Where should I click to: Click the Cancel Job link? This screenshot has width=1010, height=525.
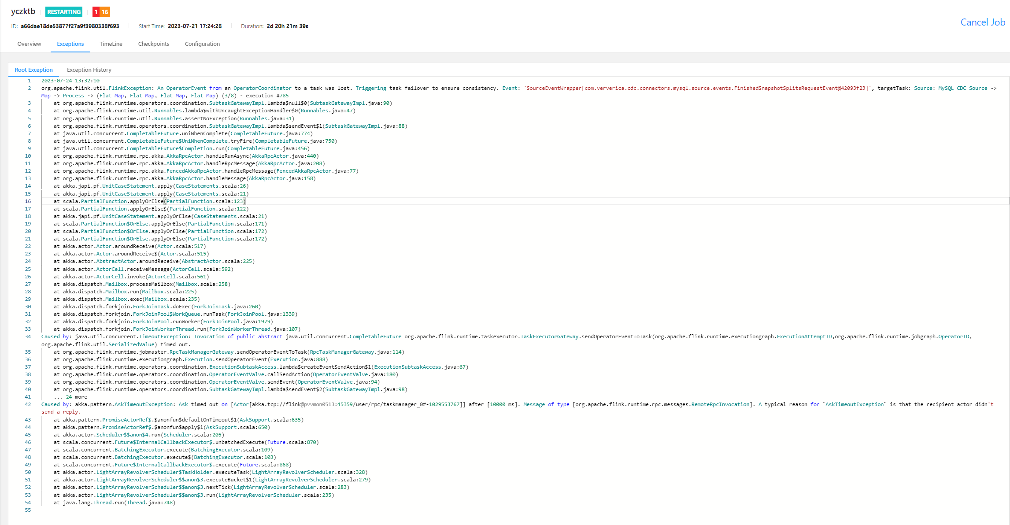[x=982, y=22]
